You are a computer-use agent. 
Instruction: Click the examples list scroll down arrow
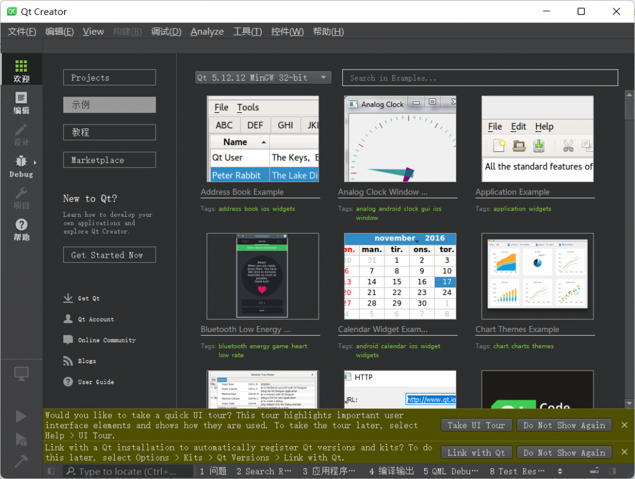click(x=629, y=403)
